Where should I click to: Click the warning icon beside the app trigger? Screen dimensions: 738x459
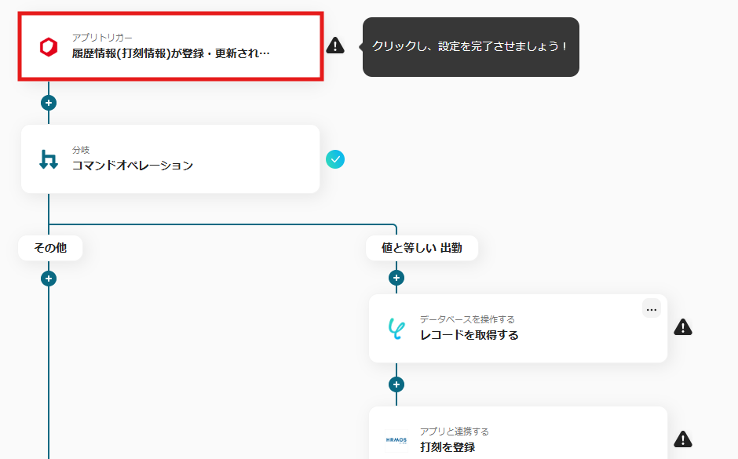[x=336, y=46]
